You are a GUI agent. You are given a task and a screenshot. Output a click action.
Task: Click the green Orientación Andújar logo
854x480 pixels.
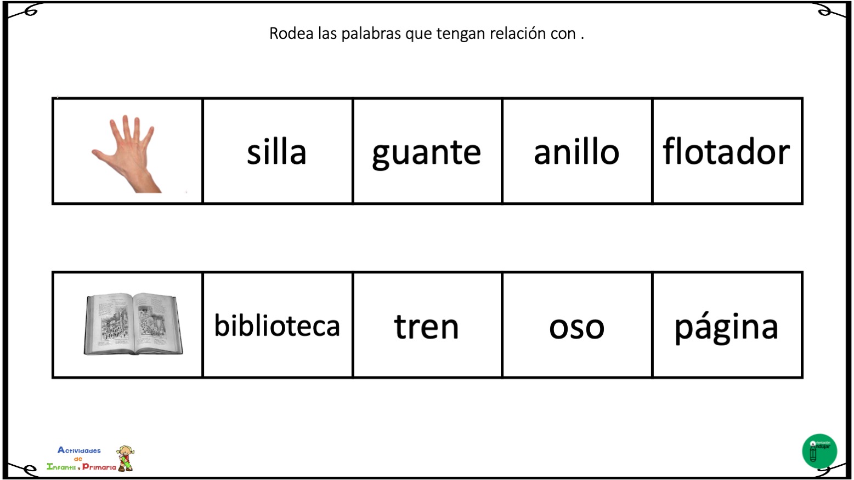tap(819, 451)
